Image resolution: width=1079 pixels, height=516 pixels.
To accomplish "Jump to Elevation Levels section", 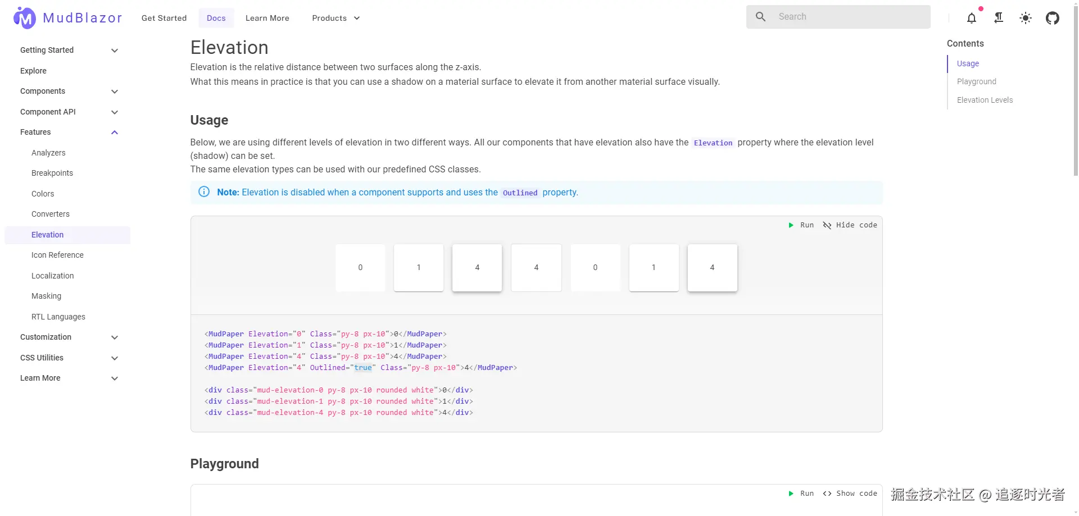I will click(x=985, y=100).
